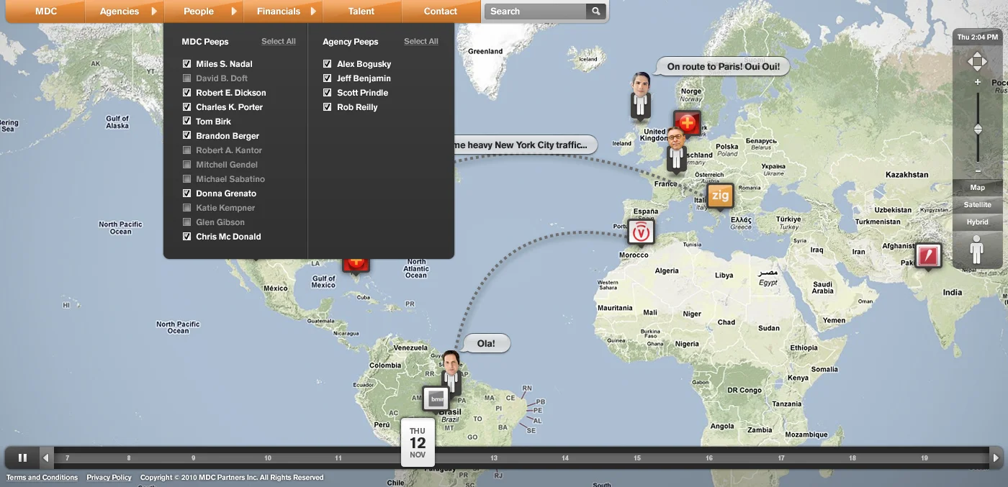1008x487 pixels.
Task: Check the Glen Gibson checkbox
Action: point(187,222)
